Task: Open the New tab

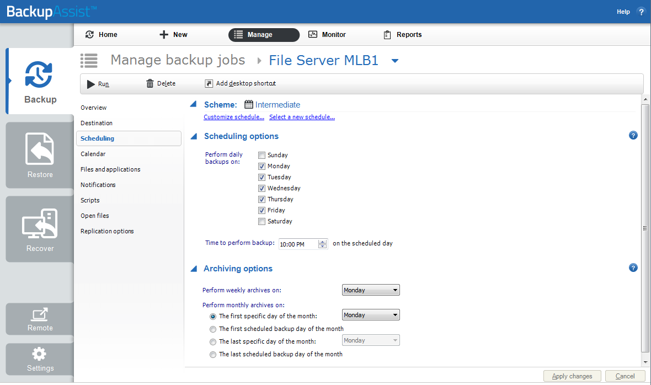Action: 174,34
